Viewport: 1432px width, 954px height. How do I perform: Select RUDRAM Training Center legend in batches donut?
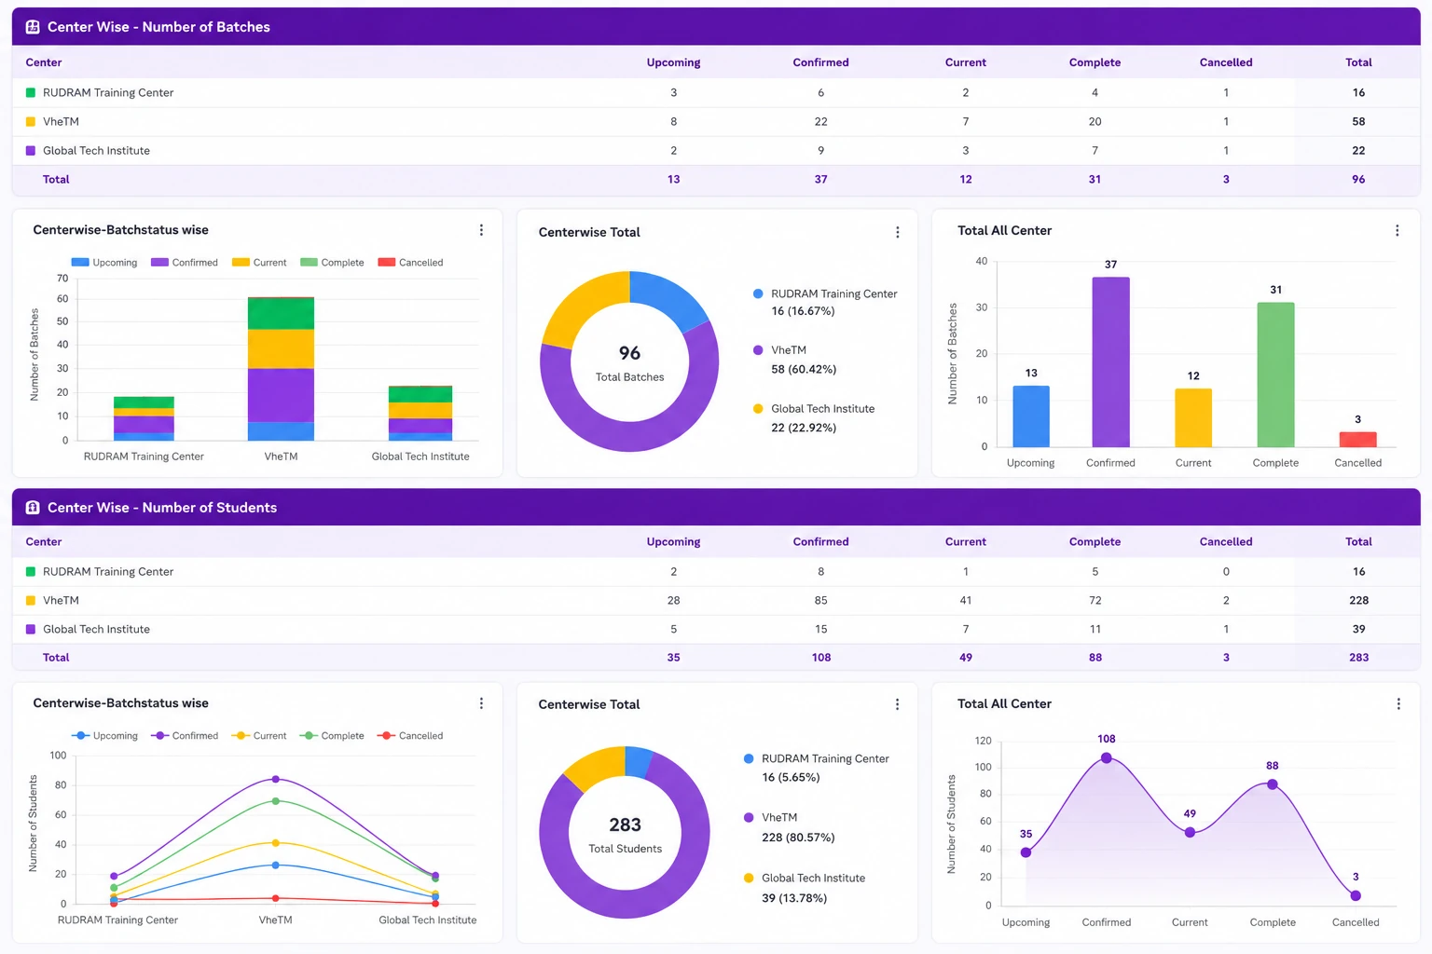coord(825,302)
